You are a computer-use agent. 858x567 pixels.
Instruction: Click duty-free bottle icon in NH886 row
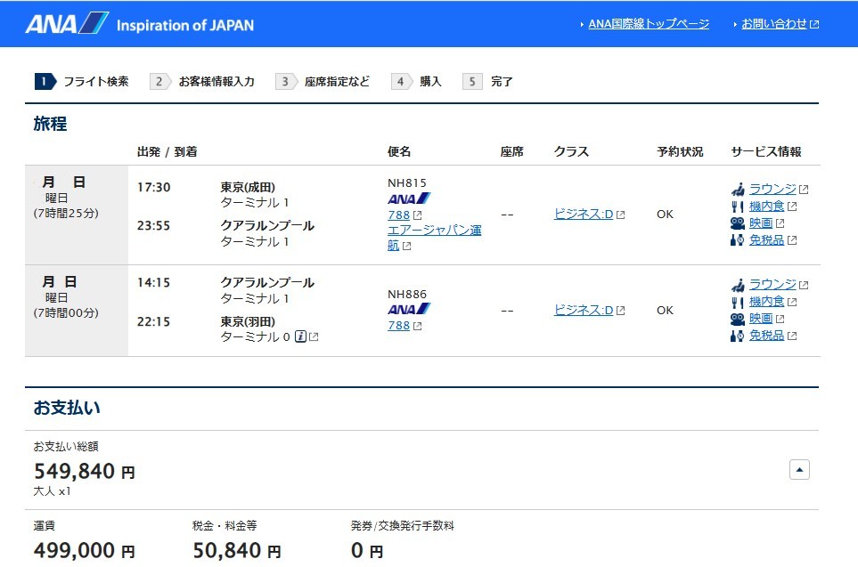pyautogui.click(x=738, y=336)
